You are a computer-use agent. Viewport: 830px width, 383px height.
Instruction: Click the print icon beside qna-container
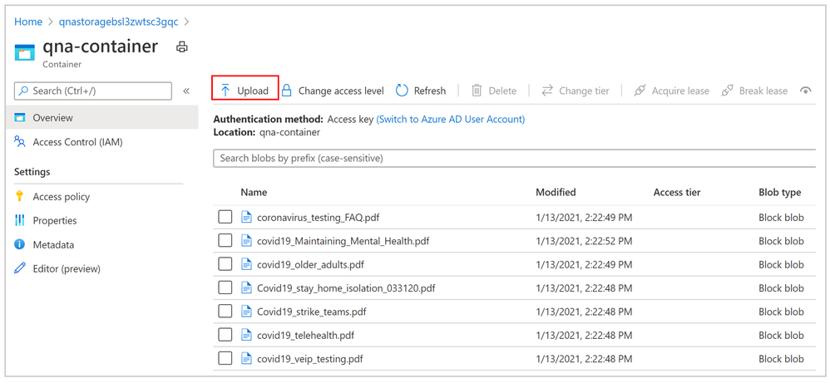point(182,47)
